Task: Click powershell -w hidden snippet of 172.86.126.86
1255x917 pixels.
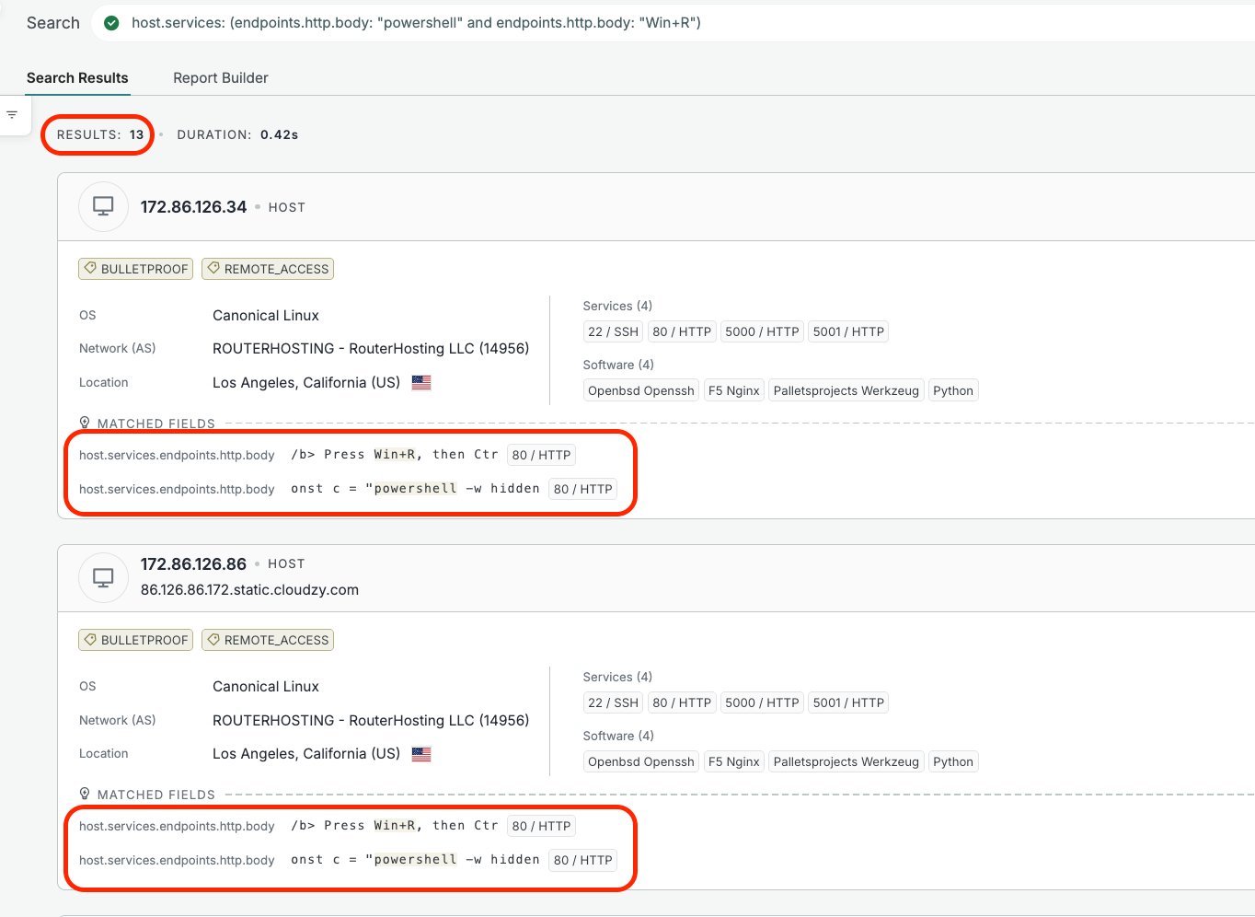Action: [x=415, y=860]
